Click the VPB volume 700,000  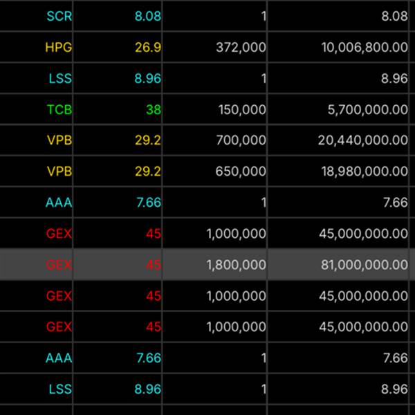coord(241,140)
